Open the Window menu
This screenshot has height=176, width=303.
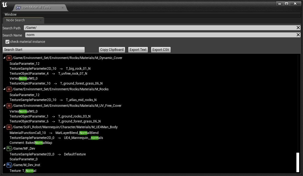point(10,15)
